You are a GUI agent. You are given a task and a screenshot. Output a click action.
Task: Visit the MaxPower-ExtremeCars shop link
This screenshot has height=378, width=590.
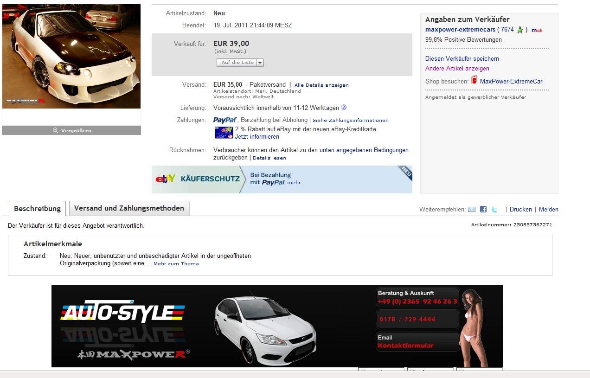(512, 82)
